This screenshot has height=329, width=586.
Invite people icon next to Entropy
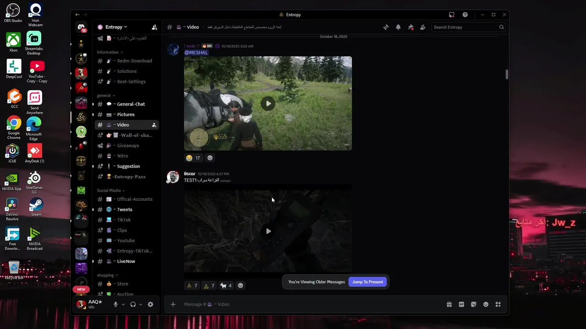point(154,27)
